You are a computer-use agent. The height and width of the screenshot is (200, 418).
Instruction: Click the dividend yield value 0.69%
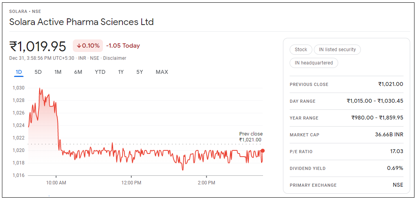click(x=395, y=168)
